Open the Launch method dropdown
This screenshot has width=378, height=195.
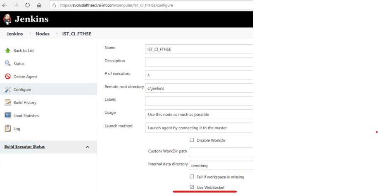point(199,128)
